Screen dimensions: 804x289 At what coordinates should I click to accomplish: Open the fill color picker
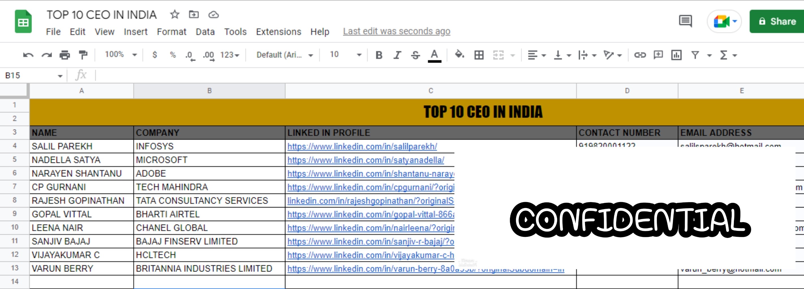(459, 55)
